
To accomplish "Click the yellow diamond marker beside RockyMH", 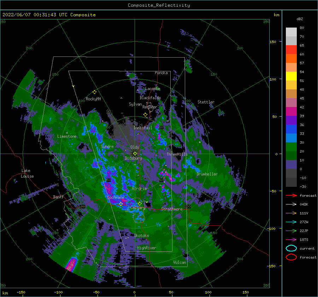I will pos(94,92).
